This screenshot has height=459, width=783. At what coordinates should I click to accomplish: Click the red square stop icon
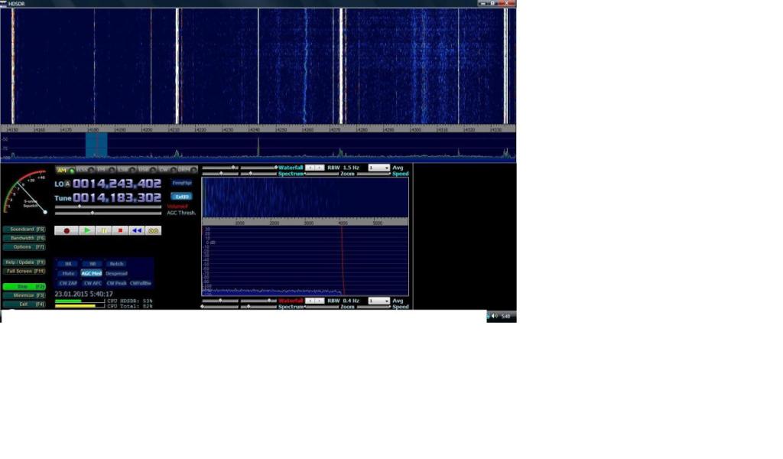pos(120,230)
